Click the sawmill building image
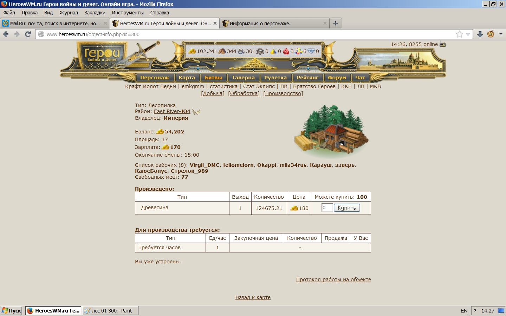The image size is (506, 316). [331, 132]
